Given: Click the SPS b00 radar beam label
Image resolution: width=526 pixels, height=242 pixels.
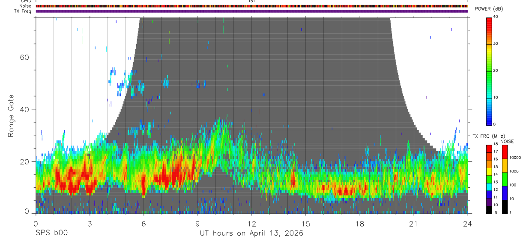Looking at the screenshot, I should click(51, 233).
